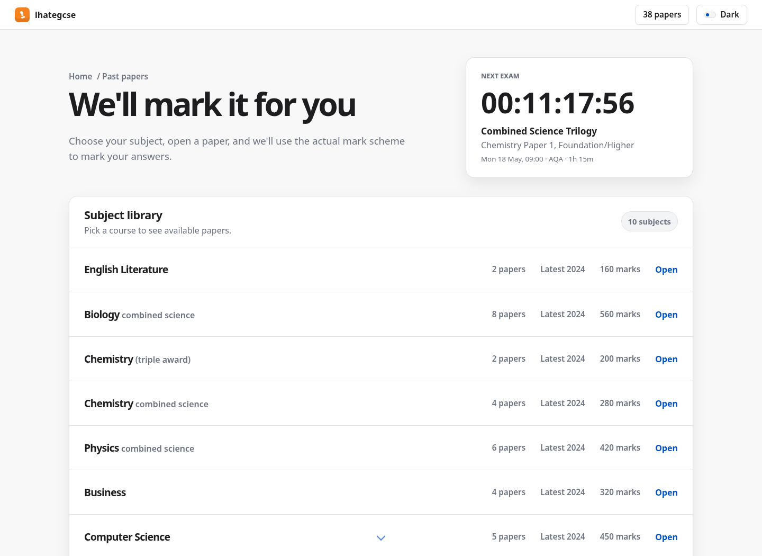
Task: Select the Chemistry (triple award) title
Action: point(137,359)
